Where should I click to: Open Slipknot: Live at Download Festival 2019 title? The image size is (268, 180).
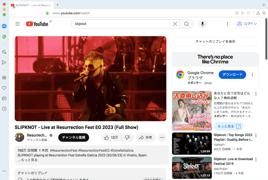[x=233, y=161]
